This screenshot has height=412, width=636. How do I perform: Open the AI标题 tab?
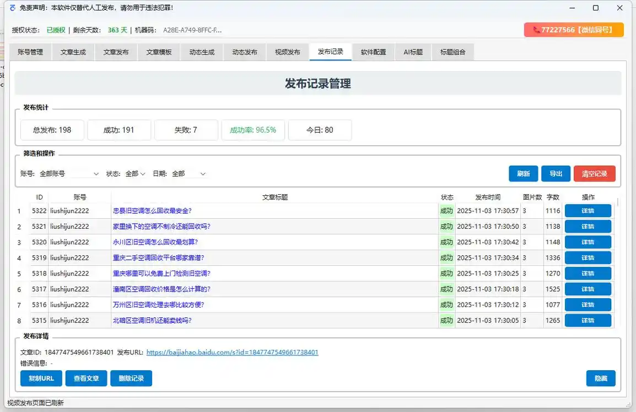coord(413,52)
